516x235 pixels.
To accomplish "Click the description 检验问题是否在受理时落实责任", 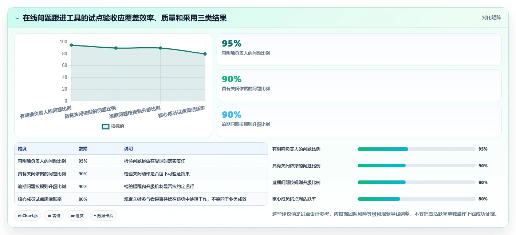I will click(x=155, y=161).
